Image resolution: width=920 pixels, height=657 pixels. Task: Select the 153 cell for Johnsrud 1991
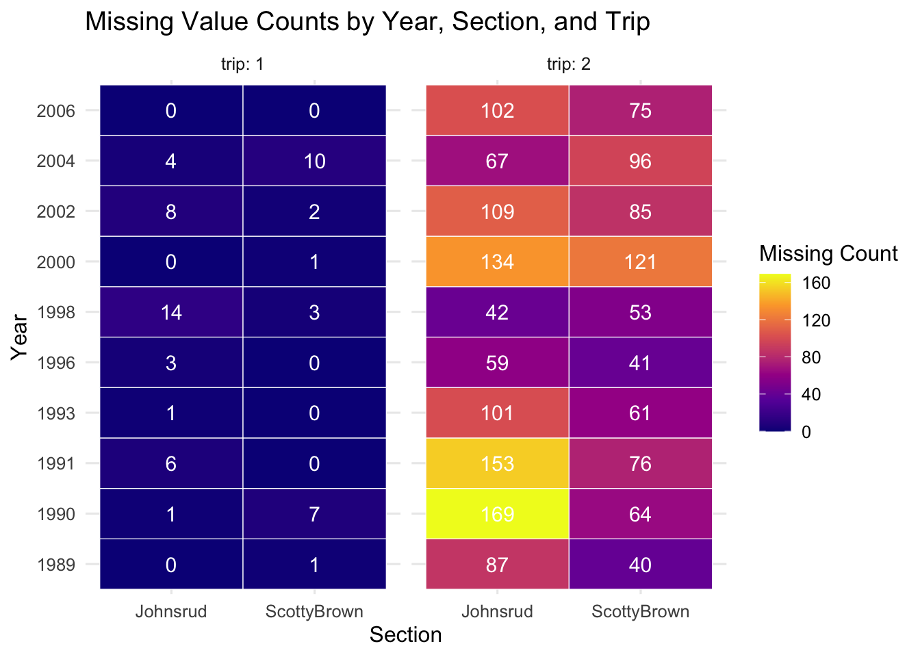[x=497, y=463]
